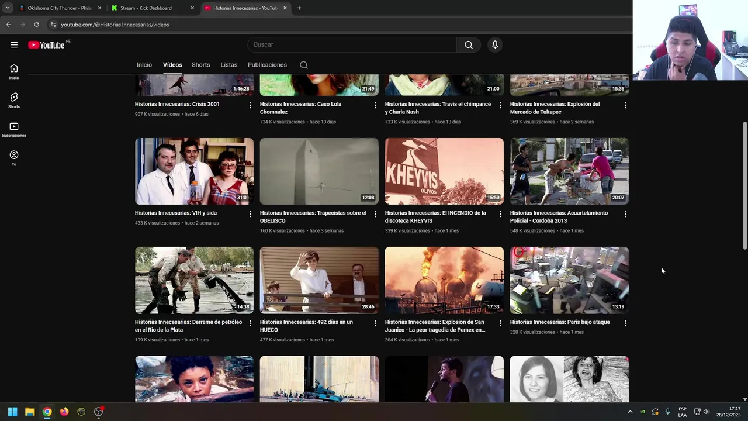Open options menu for Travis el chimpancé video
Screen dimensions: 748x421
pos(500,105)
